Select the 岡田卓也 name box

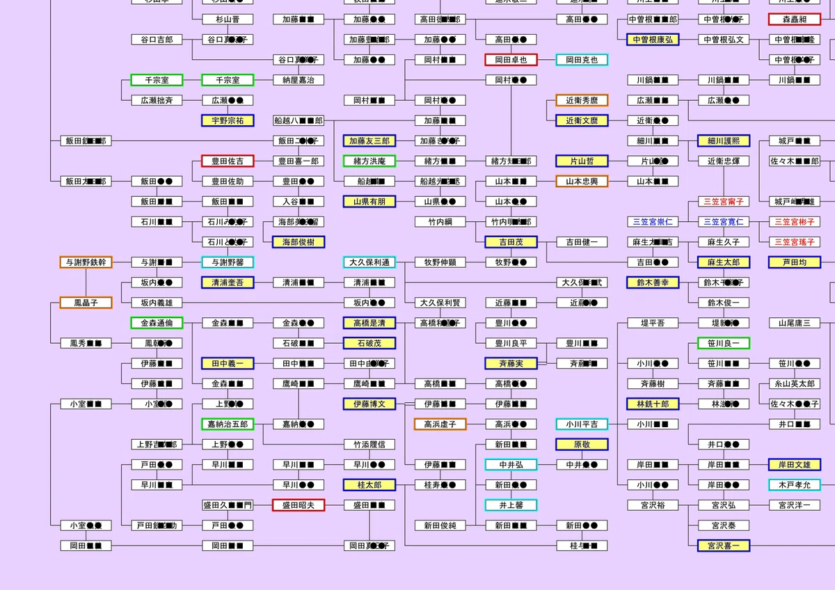(x=511, y=60)
